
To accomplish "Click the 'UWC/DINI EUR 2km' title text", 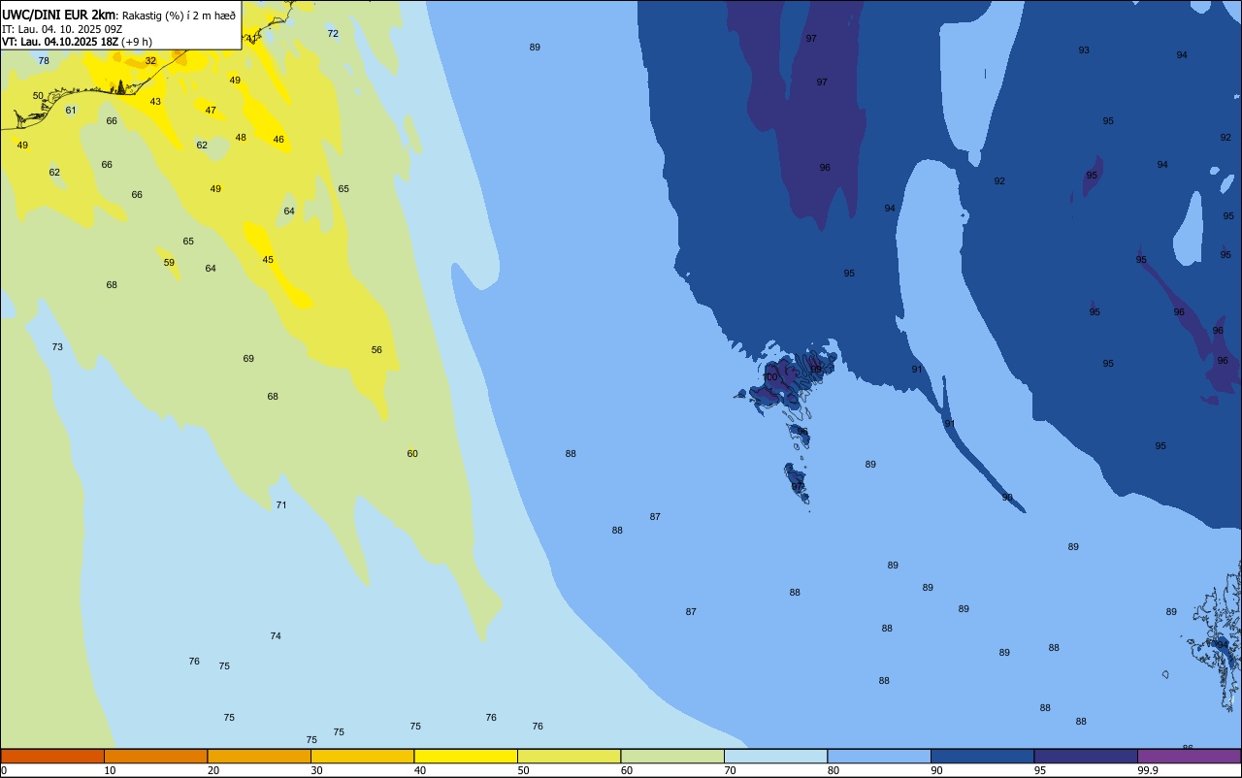I will pyautogui.click(x=58, y=15).
